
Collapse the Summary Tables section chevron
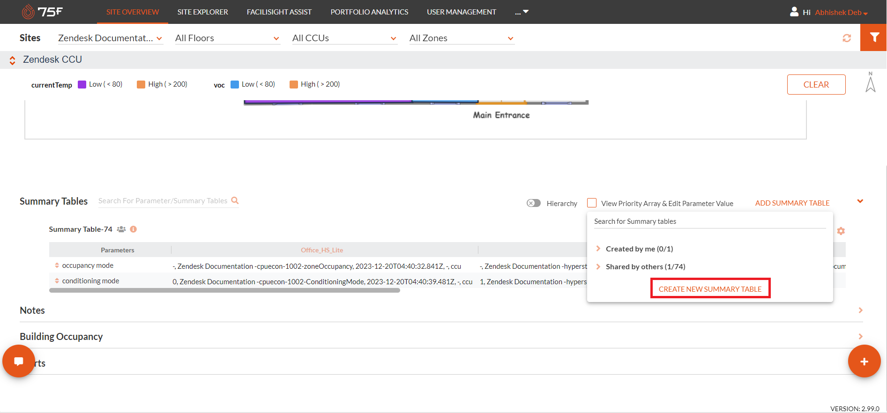point(860,201)
